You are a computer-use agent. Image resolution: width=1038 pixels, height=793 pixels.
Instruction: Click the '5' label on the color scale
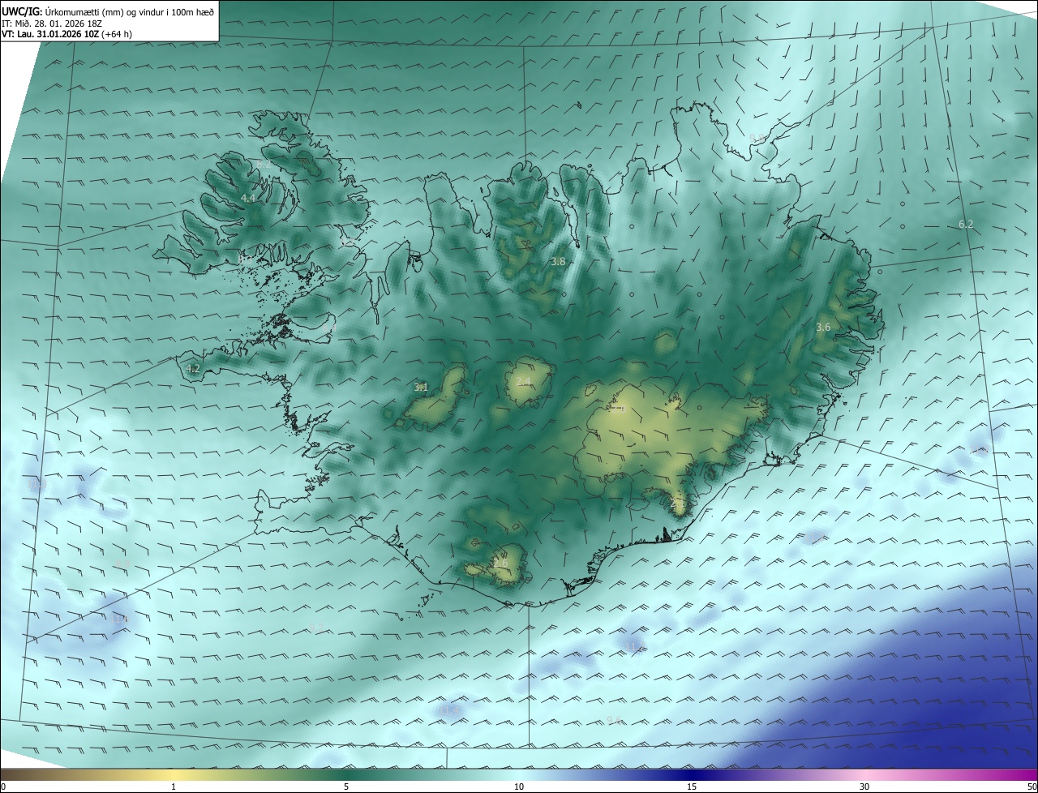point(346,787)
